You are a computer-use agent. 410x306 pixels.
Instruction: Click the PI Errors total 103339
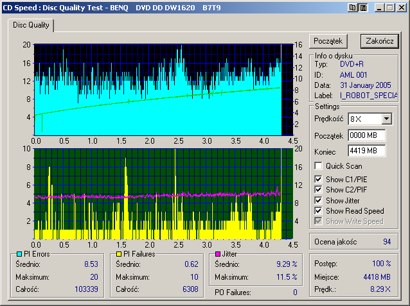point(86,289)
